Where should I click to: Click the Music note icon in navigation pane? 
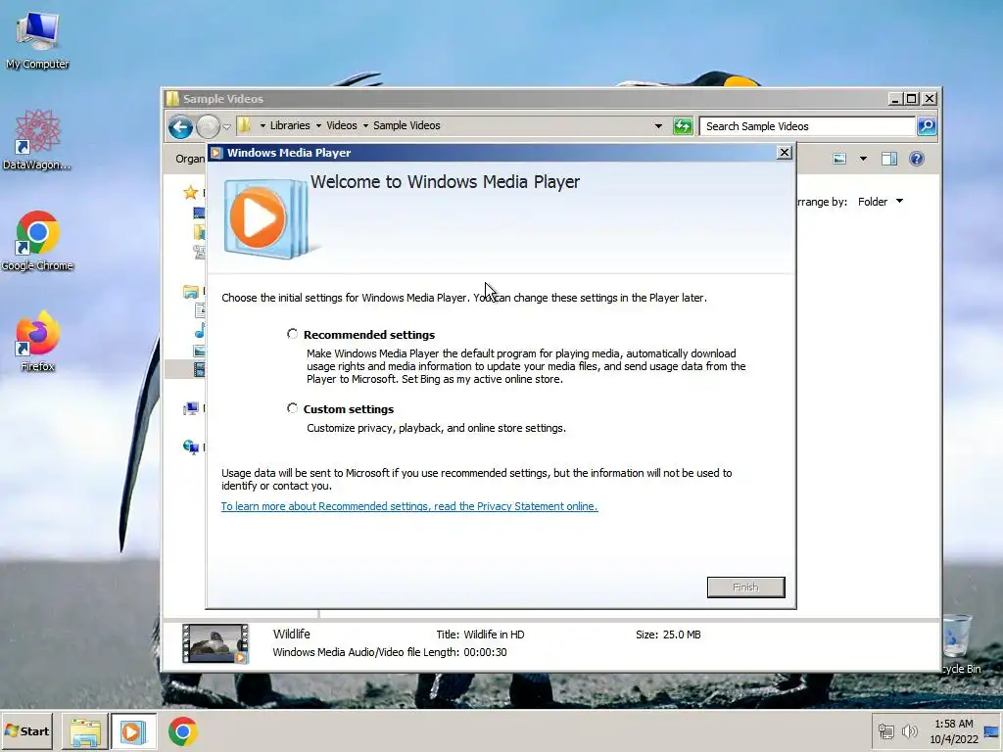[x=200, y=331]
